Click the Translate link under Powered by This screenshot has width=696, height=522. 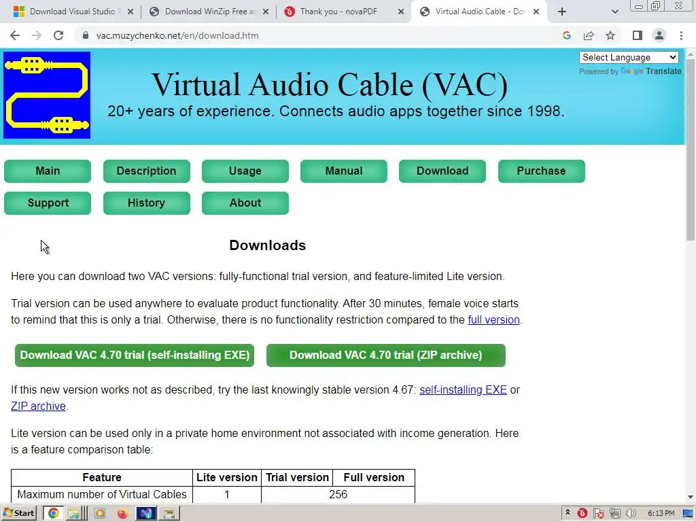click(663, 71)
